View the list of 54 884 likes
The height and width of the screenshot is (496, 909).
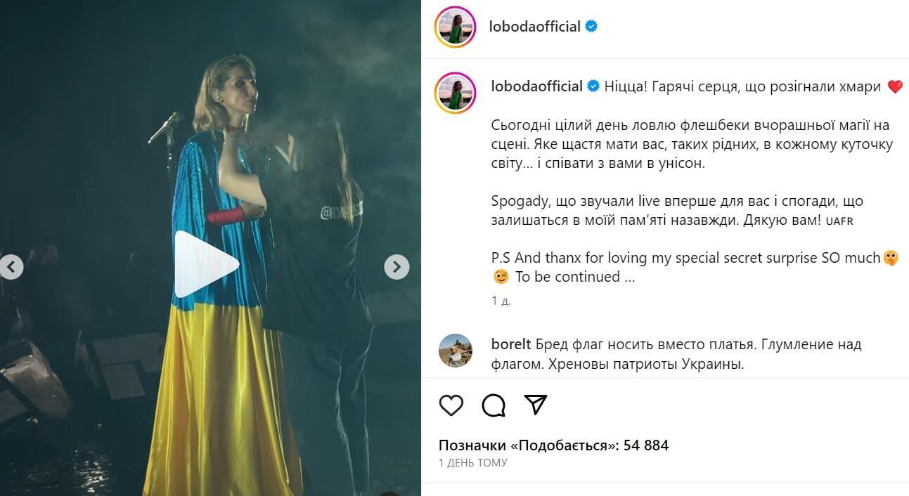click(x=553, y=445)
